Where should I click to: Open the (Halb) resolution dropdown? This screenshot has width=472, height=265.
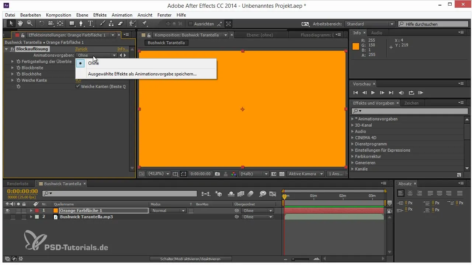(x=254, y=174)
